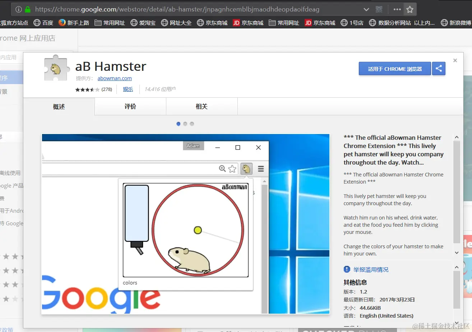Click the green padlock security icon

[x=28, y=9]
